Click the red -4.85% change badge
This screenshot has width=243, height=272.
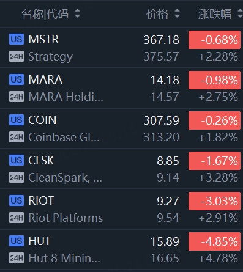(214, 241)
